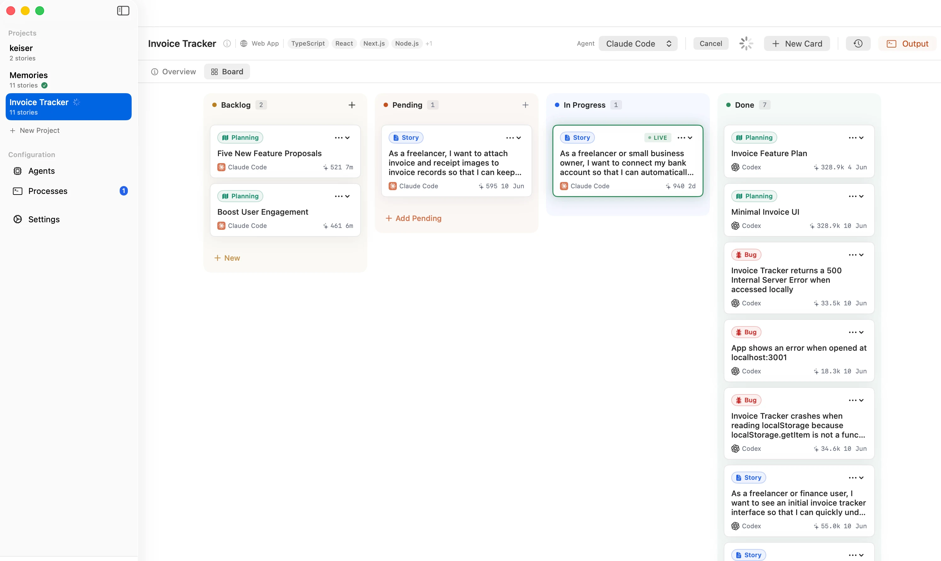
Task: Click the Web App globe icon
Action: [244, 43]
